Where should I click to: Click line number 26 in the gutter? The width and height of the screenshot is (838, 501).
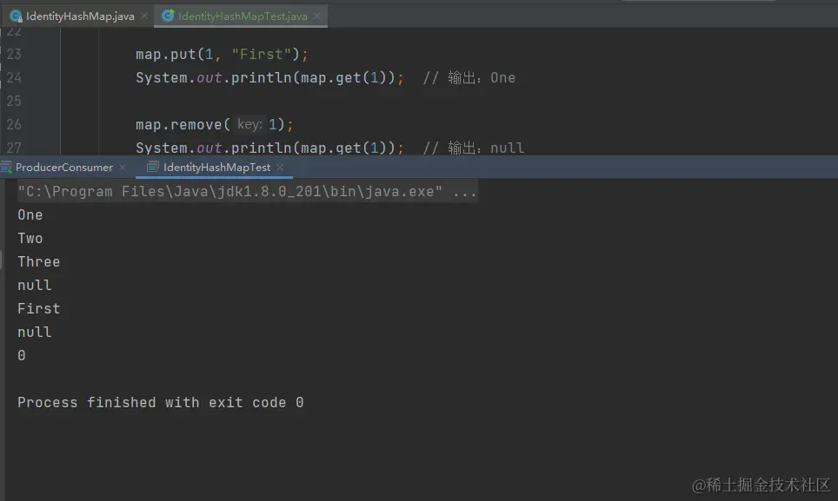coord(14,124)
